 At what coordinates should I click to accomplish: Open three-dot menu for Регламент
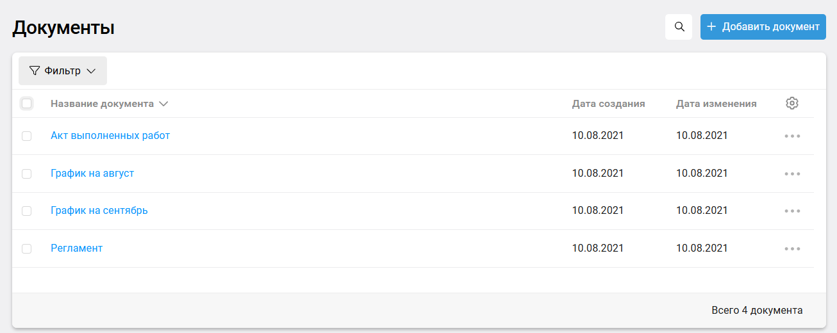pos(792,248)
